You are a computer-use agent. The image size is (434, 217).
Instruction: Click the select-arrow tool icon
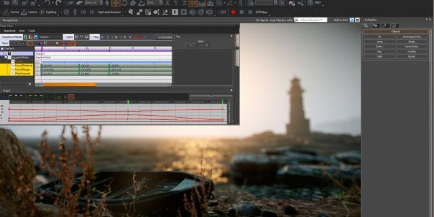(x=107, y=3)
